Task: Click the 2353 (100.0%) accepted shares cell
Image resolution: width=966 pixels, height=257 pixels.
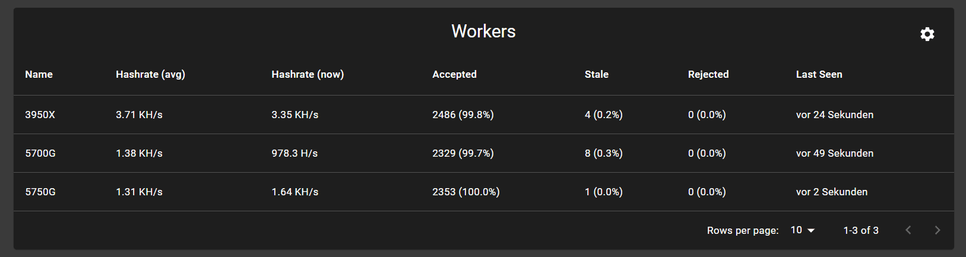Action: 465,192
